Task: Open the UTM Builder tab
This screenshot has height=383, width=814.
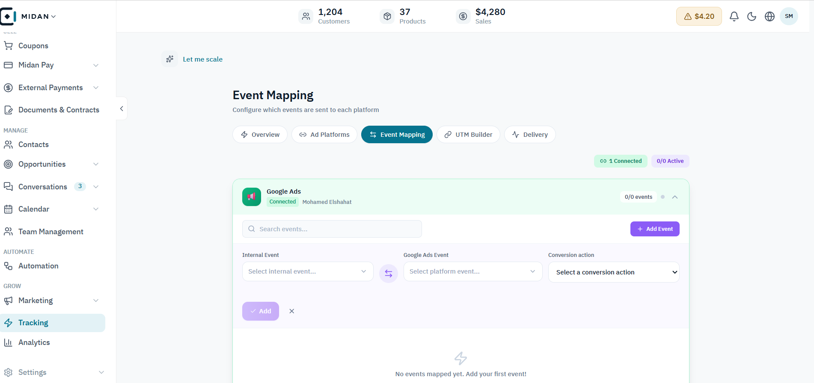Action: point(468,135)
